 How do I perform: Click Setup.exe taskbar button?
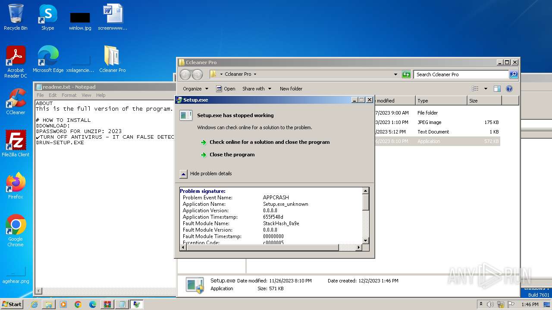pos(137,304)
